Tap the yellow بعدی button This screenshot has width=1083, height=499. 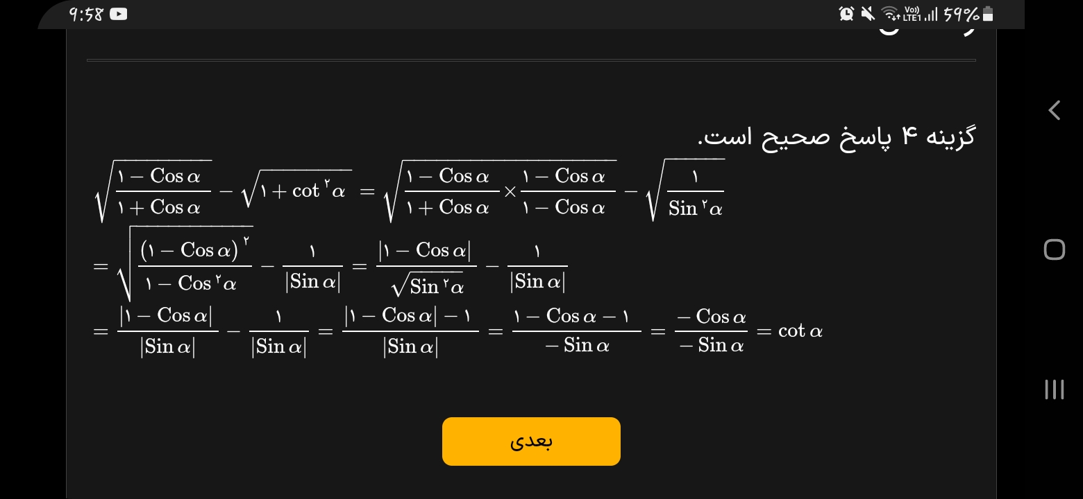click(531, 441)
